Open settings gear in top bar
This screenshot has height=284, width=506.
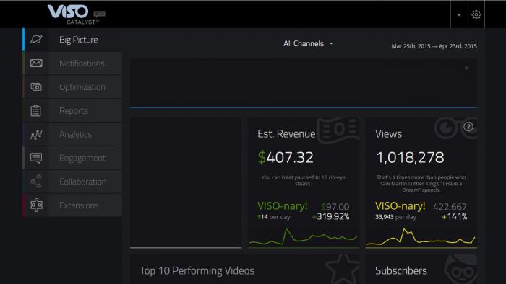pos(476,14)
